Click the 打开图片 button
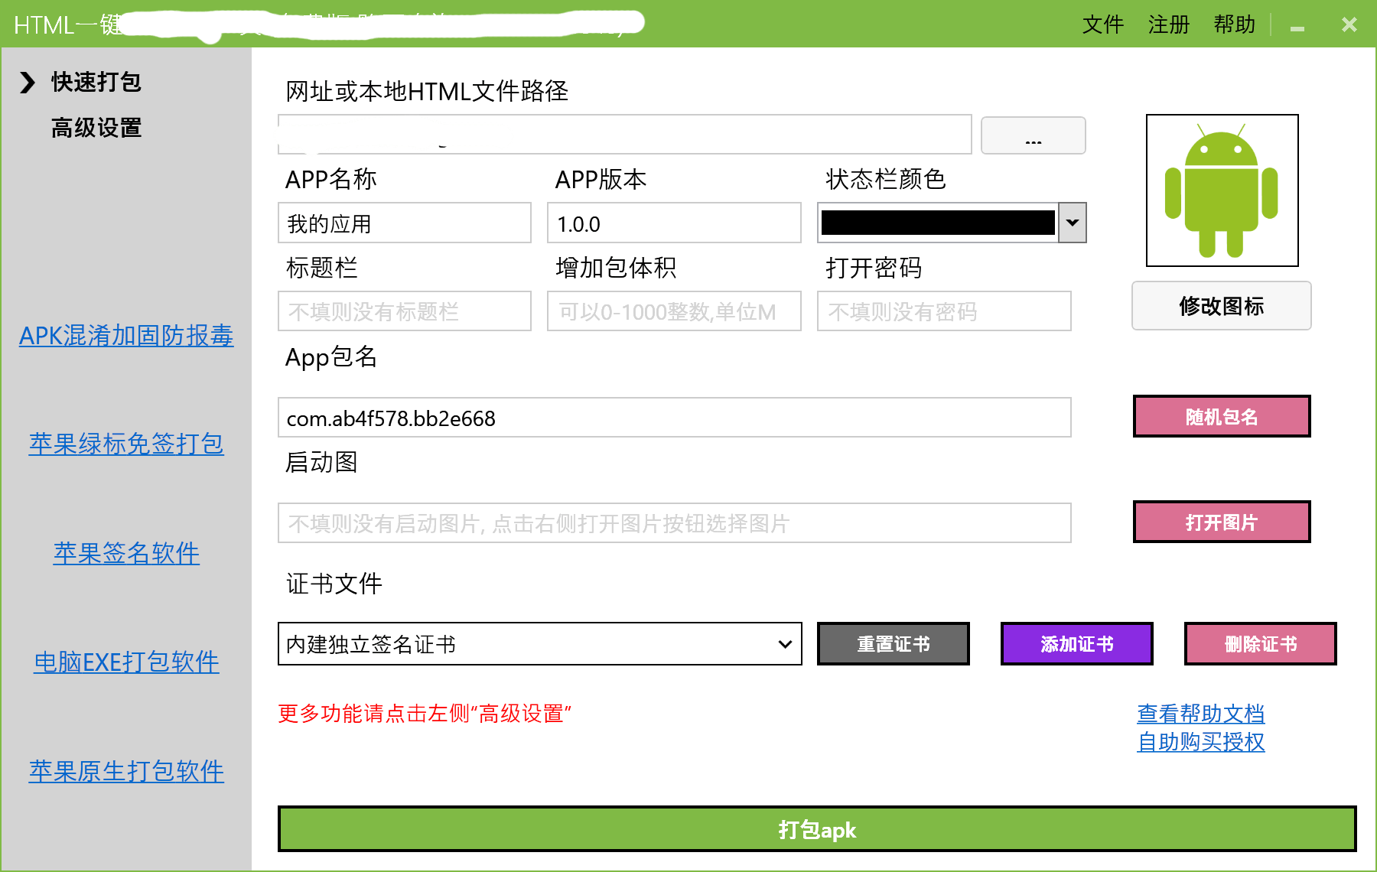The width and height of the screenshot is (1377, 872). coord(1221,522)
